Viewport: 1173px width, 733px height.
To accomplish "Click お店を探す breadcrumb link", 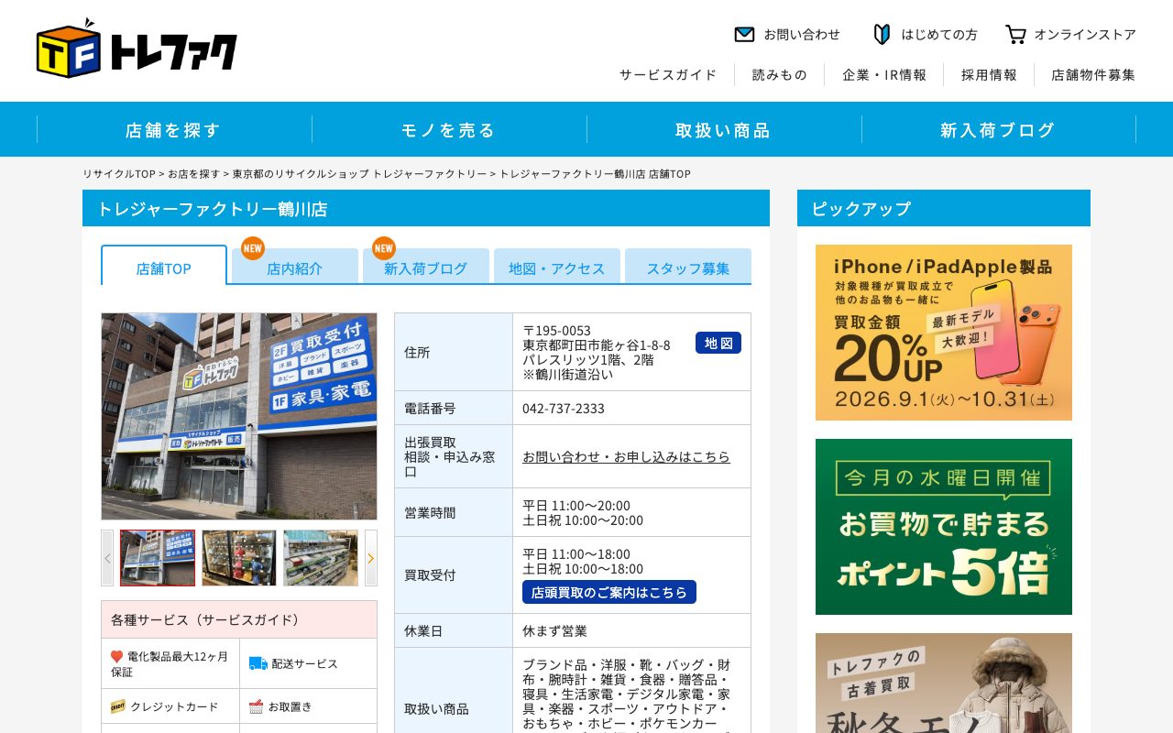I will (194, 173).
